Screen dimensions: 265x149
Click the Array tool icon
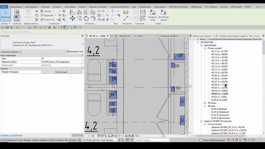(x=99, y=15)
